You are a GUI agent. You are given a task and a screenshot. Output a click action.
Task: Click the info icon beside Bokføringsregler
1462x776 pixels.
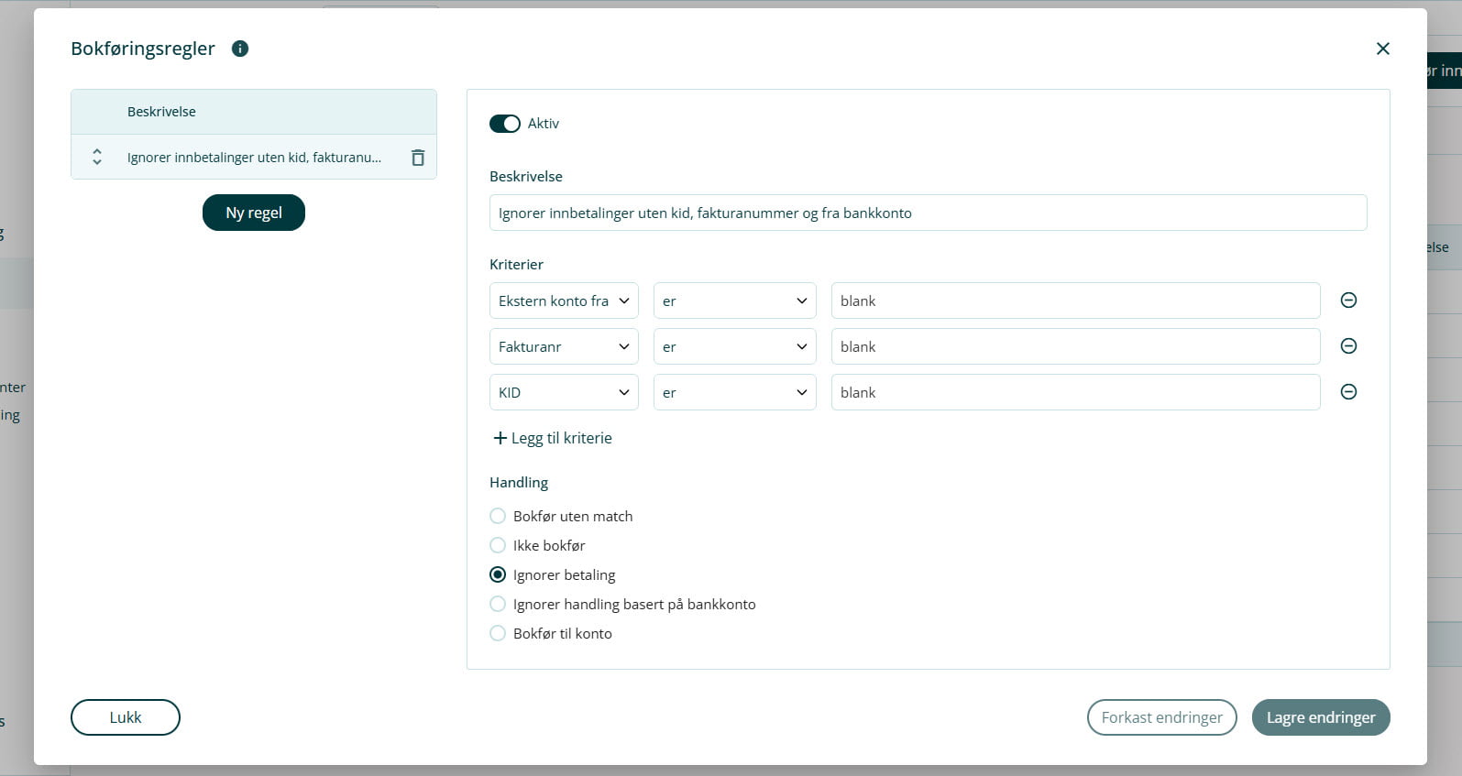240,49
